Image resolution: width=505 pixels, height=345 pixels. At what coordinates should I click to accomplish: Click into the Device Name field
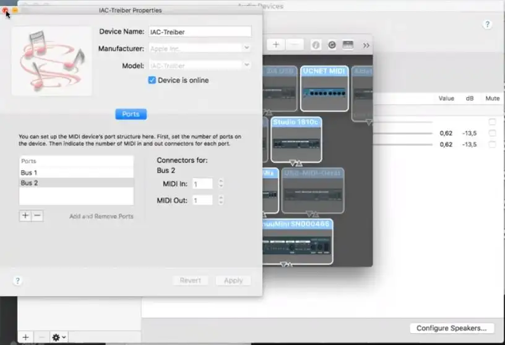coord(200,32)
